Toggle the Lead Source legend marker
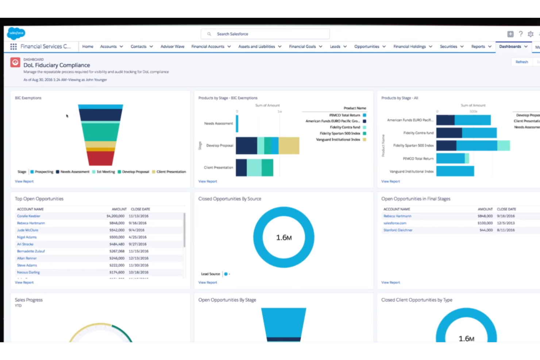 [x=226, y=274]
